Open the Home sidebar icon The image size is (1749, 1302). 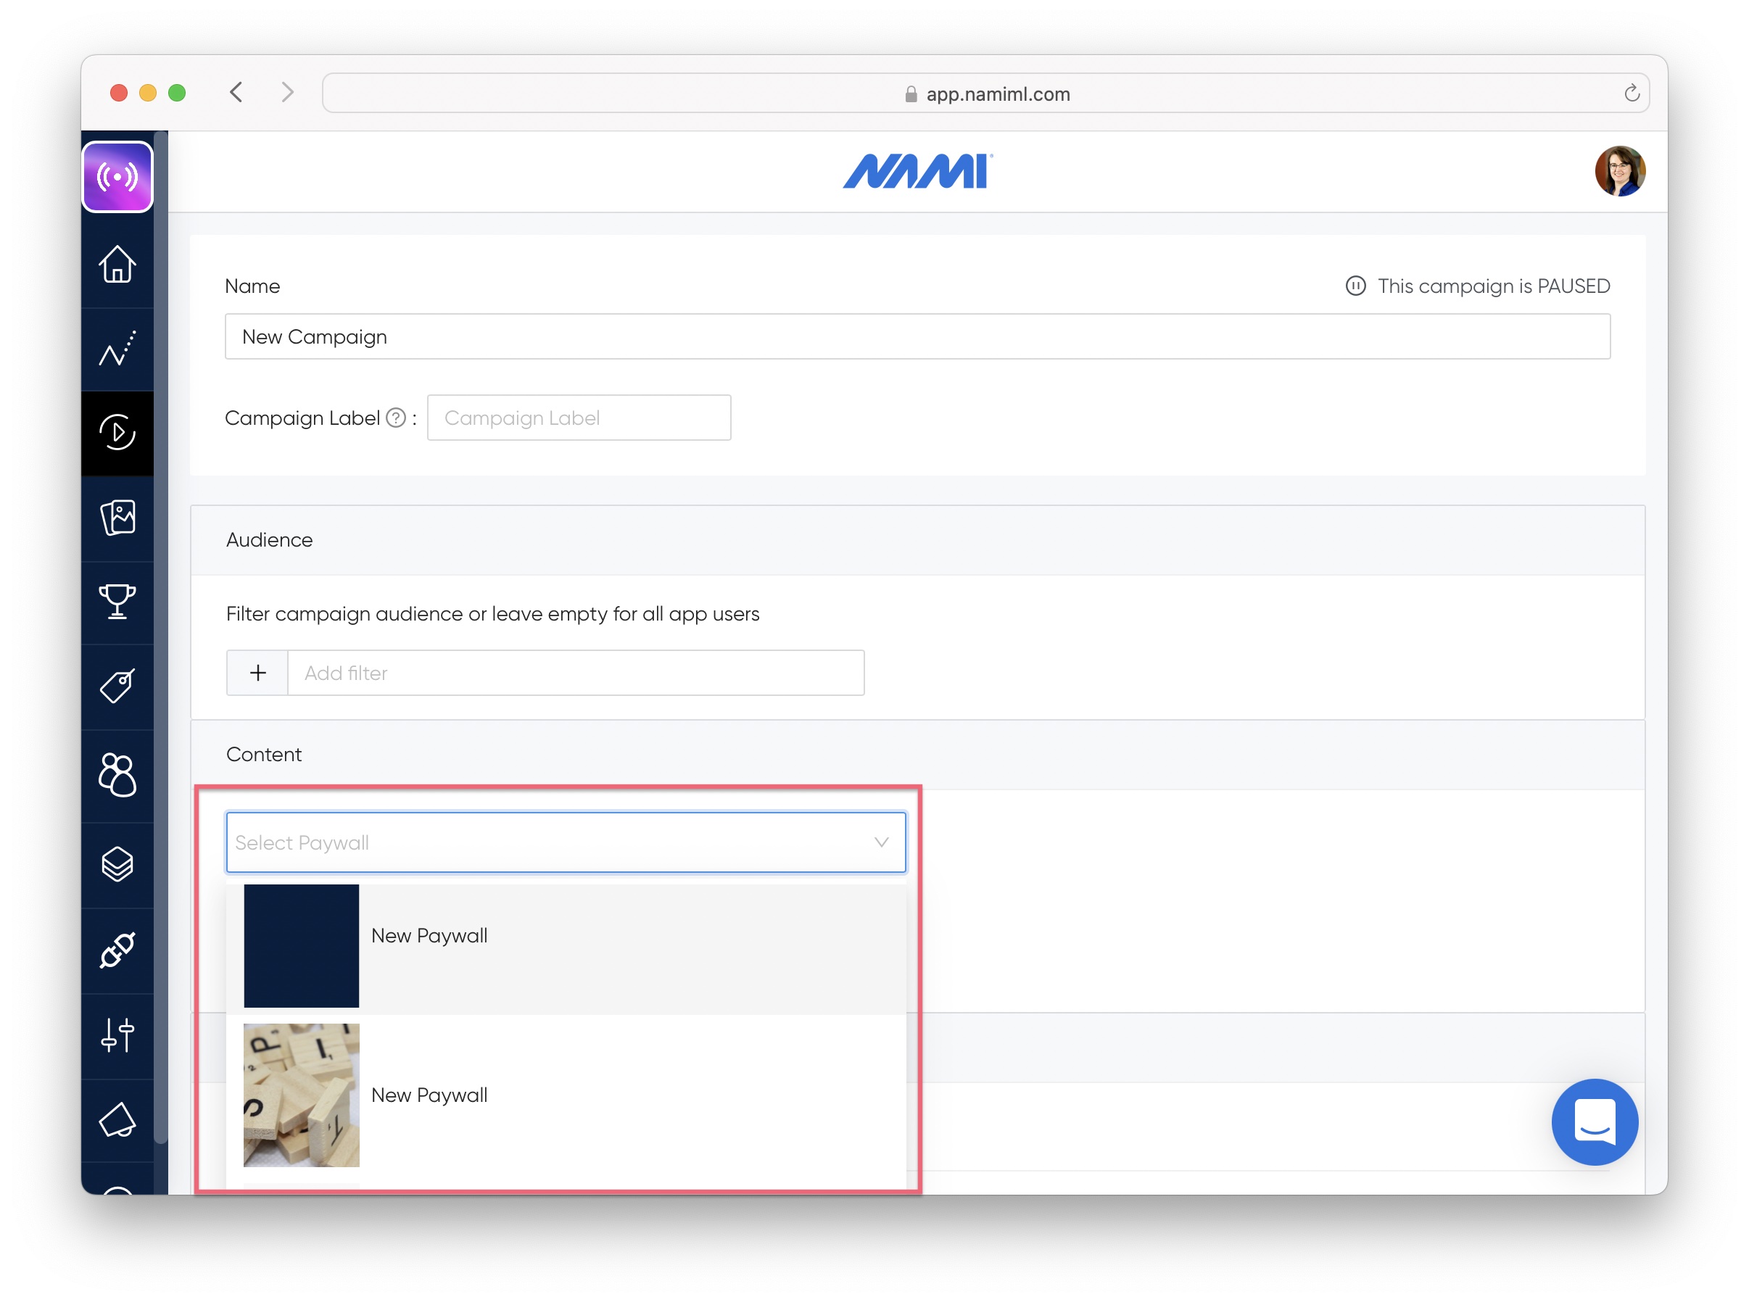point(117,265)
